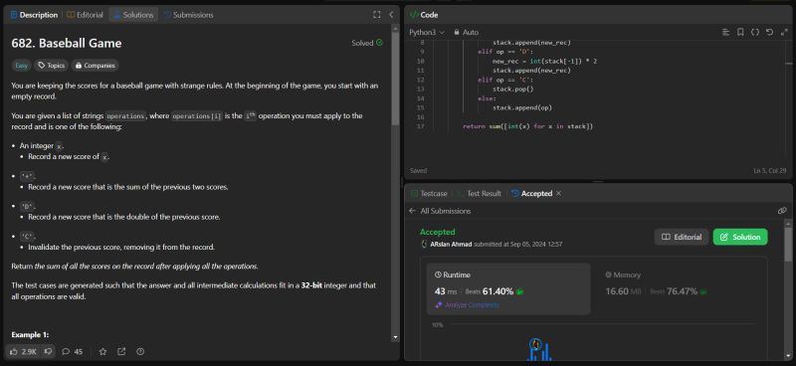This screenshot has width=796, height=366.
Task: Click the Ln 5, Col 29 indicator
Action: pyautogui.click(x=770, y=171)
